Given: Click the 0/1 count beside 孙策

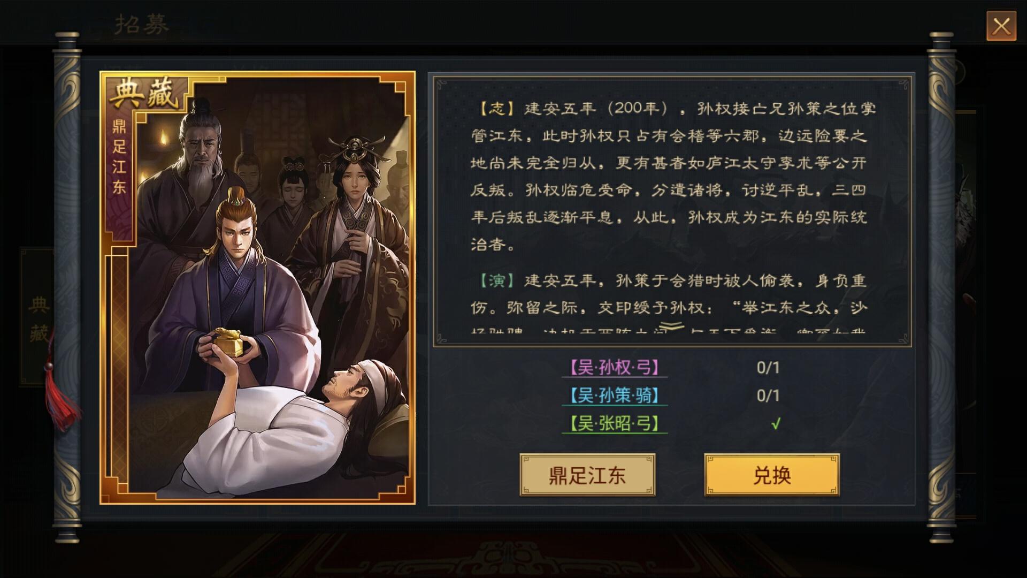Looking at the screenshot, I should tap(768, 396).
